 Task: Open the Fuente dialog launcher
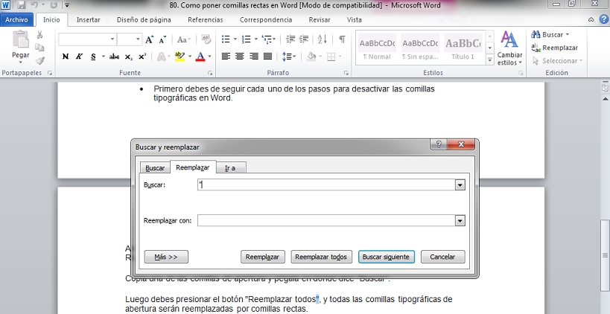[210, 73]
